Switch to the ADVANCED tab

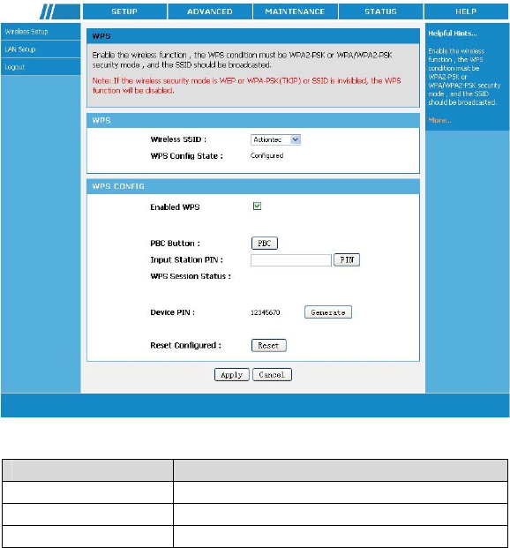[x=210, y=11]
